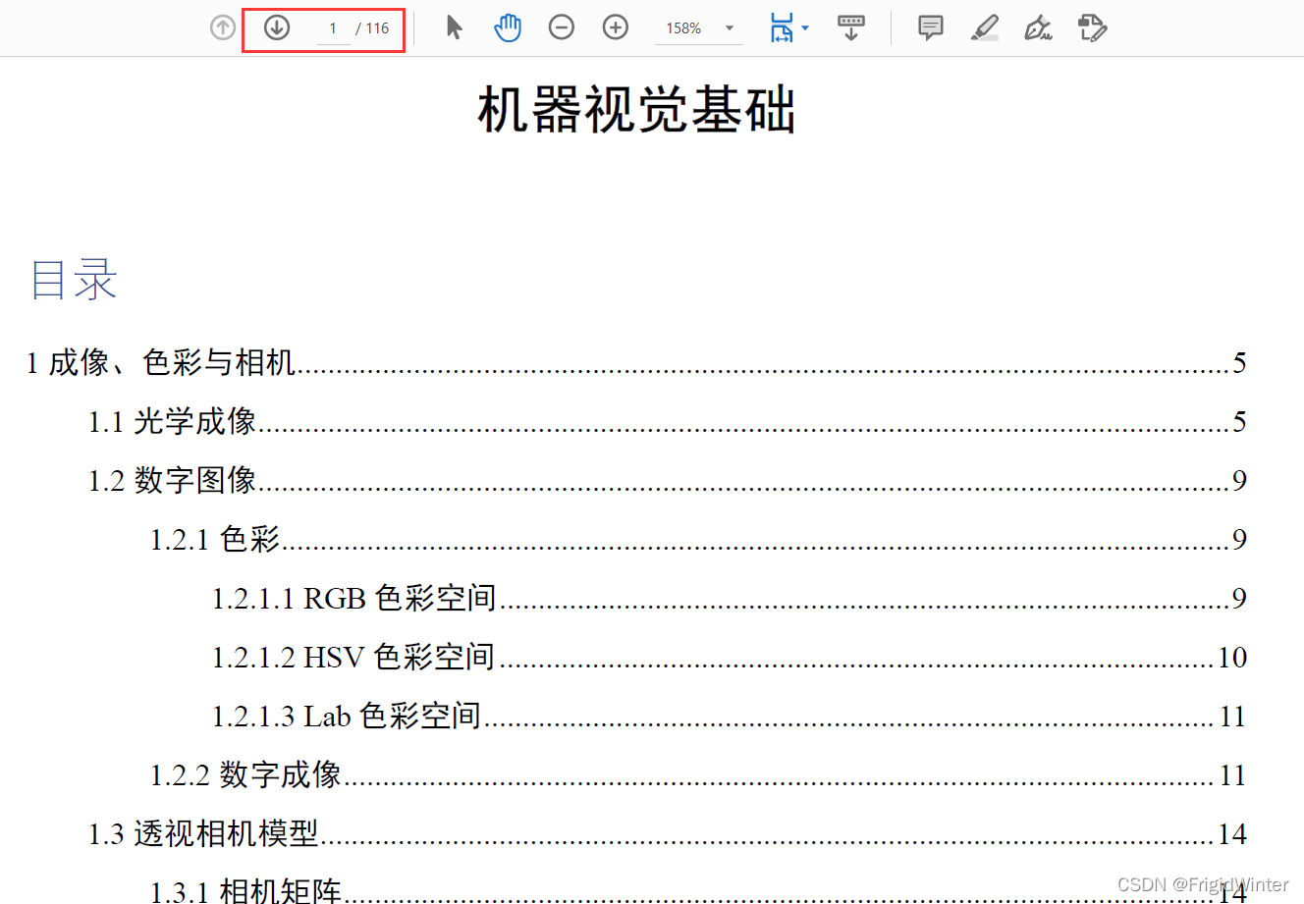Image resolution: width=1304 pixels, height=904 pixels.
Task: Edit the current page number field
Action: [333, 28]
